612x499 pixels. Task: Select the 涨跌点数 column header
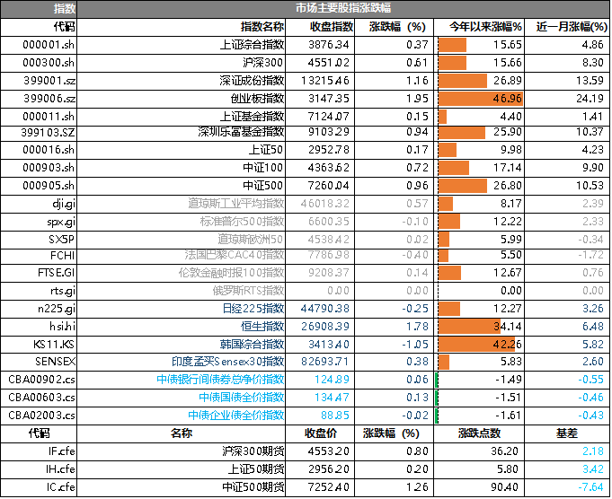click(x=479, y=433)
